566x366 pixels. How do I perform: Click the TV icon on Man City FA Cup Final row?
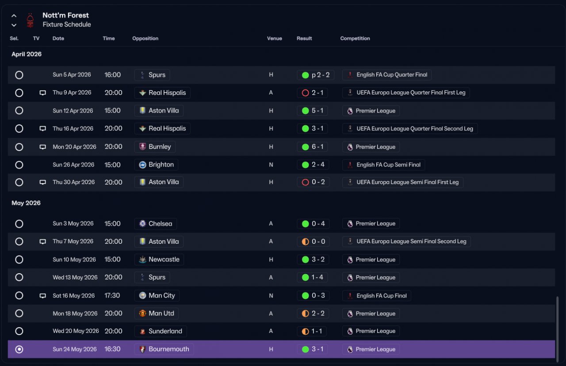[43, 295]
